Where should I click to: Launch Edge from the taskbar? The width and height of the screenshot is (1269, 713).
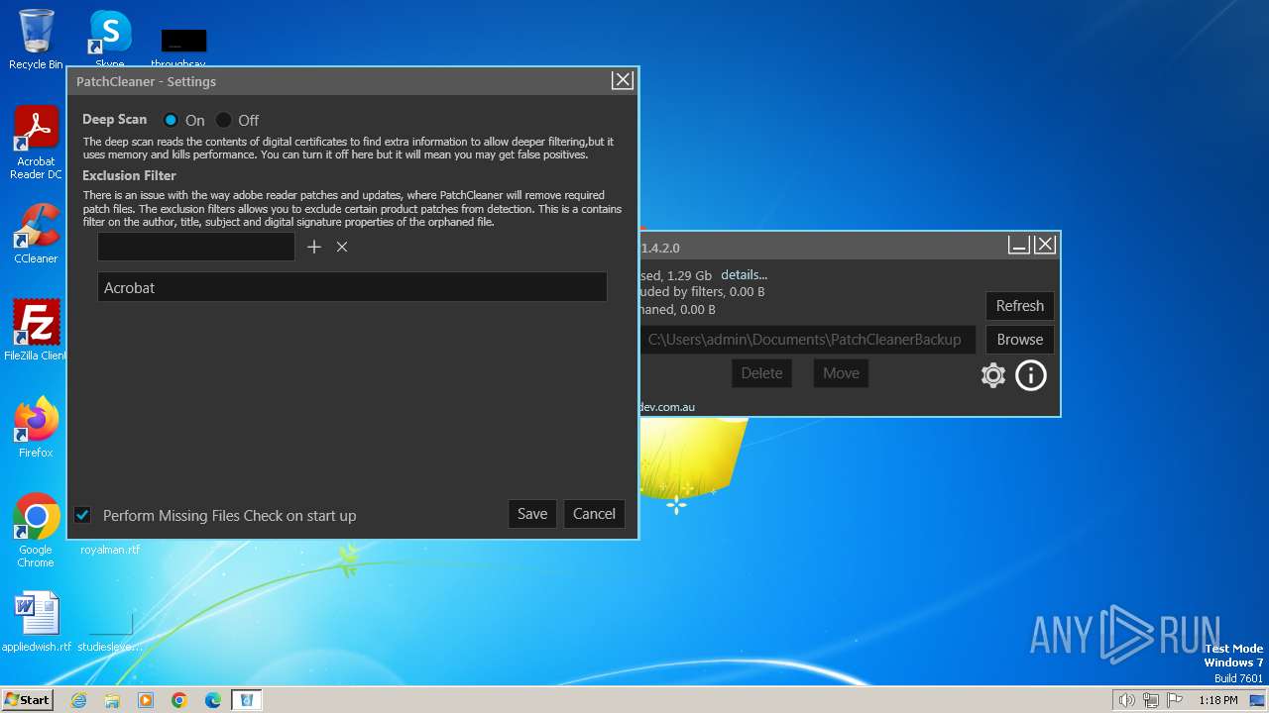coord(213,700)
